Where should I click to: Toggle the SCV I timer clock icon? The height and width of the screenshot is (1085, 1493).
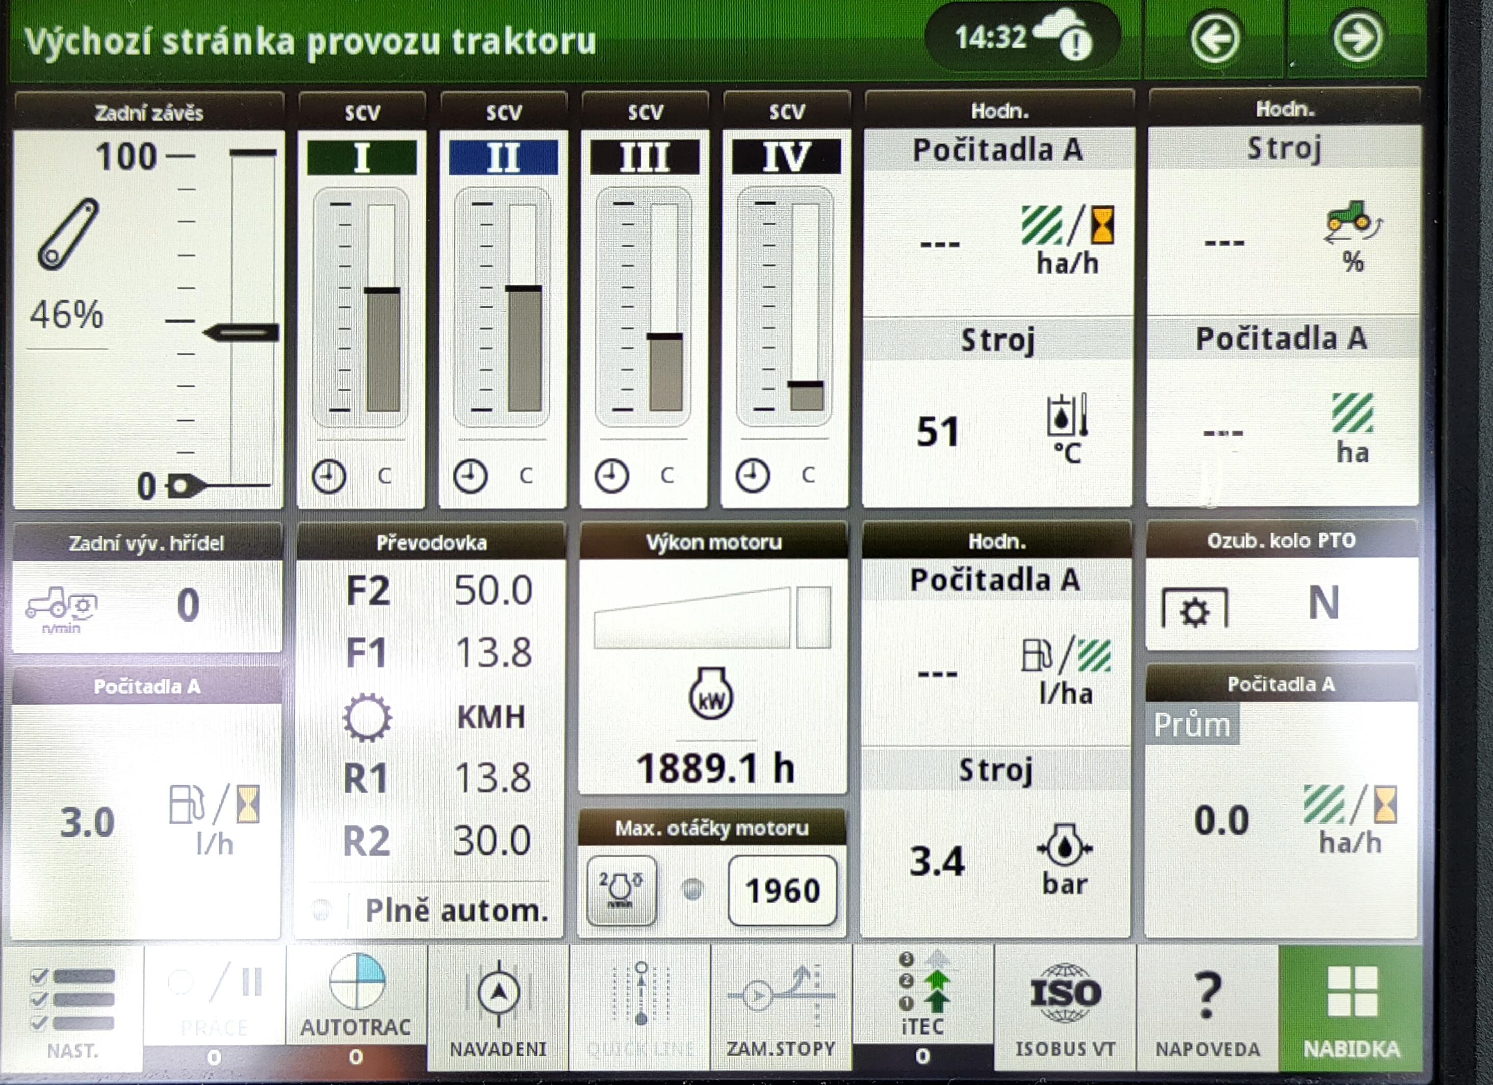tap(328, 476)
